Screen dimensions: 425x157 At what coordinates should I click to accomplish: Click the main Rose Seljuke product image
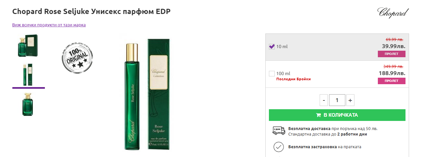pyautogui.click(x=148, y=95)
